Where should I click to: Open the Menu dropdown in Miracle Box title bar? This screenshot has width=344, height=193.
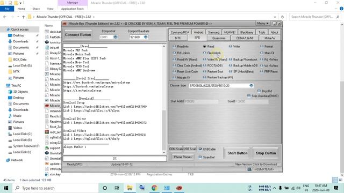point(263,23)
